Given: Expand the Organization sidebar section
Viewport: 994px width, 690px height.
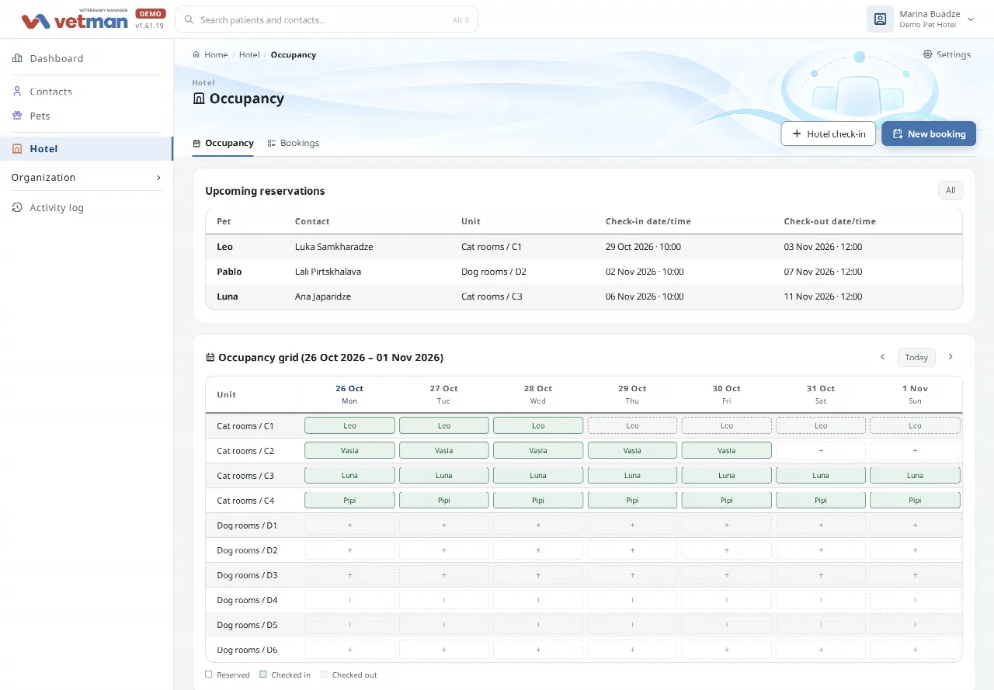Looking at the screenshot, I should 86,177.
